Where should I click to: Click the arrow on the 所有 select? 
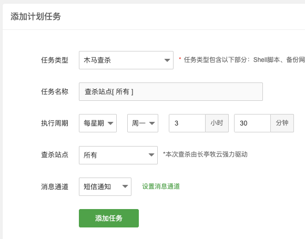pos(151,155)
